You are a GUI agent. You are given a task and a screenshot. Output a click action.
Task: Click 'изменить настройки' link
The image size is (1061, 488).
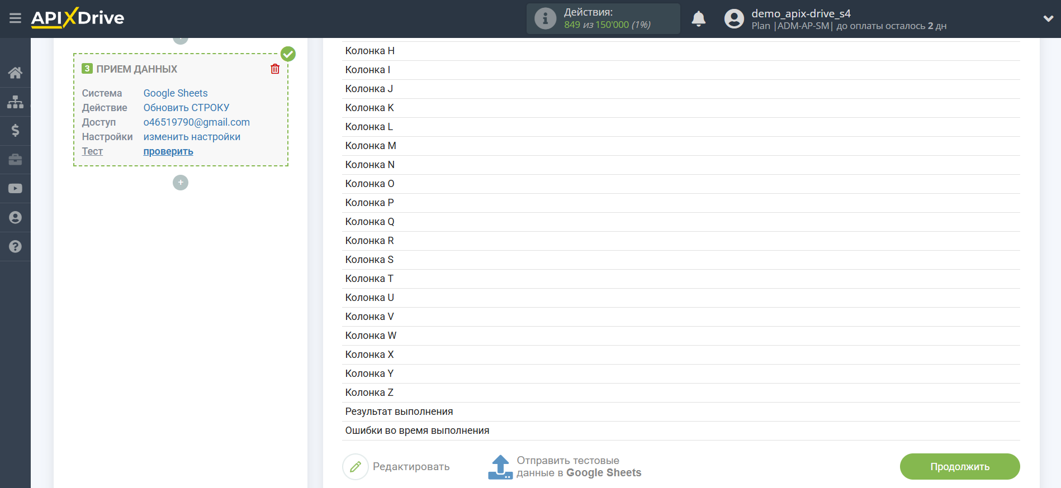[x=192, y=137]
